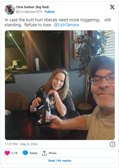Click the Share text label
The height and width of the screenshot is (168, 119).
(x=52, y=153)
